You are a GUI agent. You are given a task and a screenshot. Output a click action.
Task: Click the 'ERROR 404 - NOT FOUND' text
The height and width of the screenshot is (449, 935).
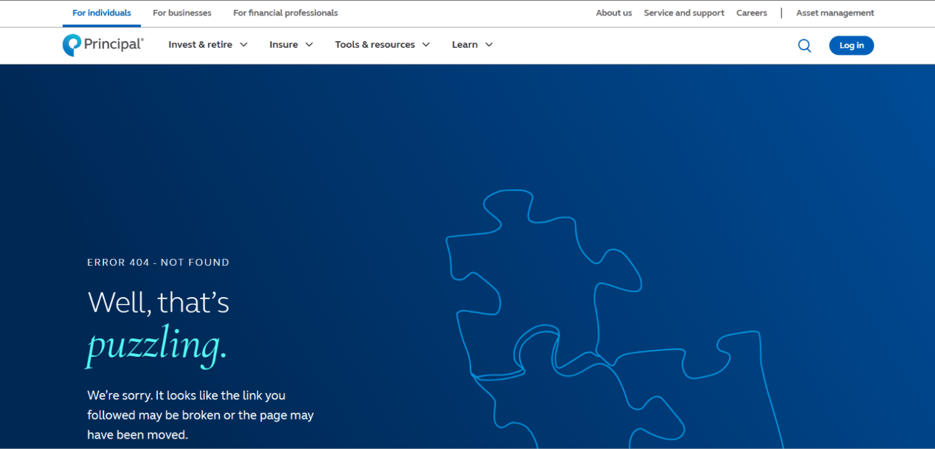158,263
